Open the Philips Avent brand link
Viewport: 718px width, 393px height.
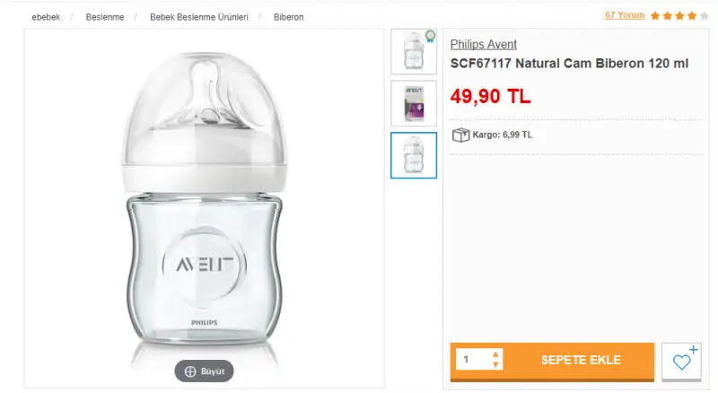coord(483,44)
